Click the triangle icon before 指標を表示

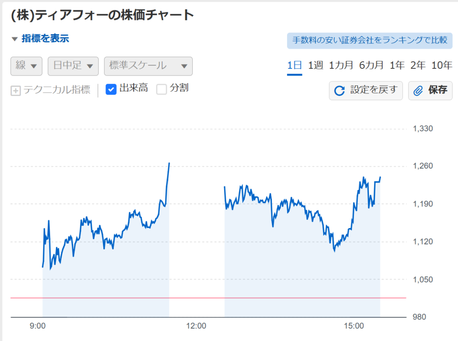(15, 39)
